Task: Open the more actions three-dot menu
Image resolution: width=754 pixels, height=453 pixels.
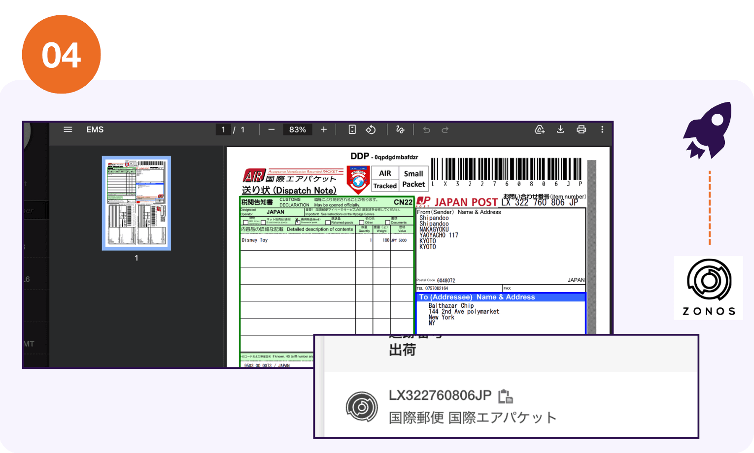Action: point(602,129)
